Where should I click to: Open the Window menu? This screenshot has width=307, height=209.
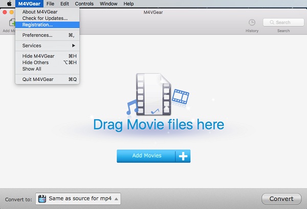click(108, 4)
